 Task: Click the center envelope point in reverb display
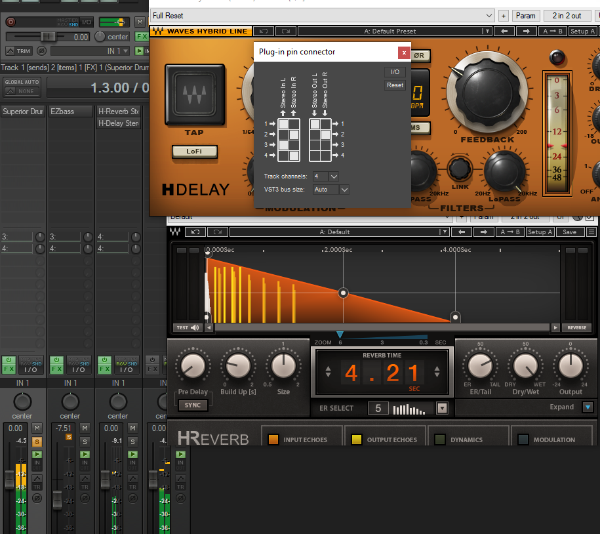pos(343,293)
